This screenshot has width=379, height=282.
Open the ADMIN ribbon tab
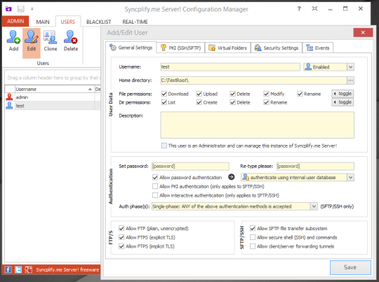pos(15,21)
